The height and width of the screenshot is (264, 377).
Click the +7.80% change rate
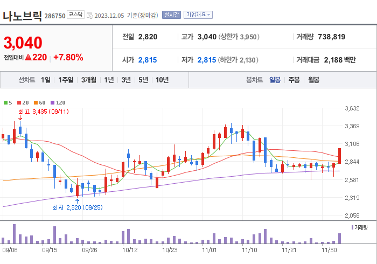point(68,58)
